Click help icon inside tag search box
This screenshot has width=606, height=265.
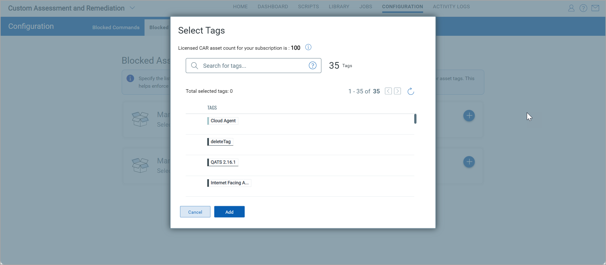click(313, 66)
